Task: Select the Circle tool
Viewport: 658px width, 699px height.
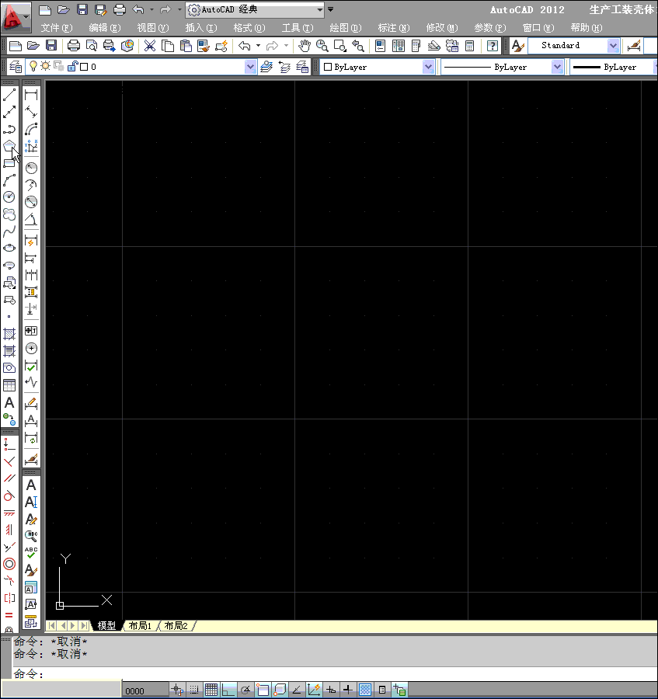Action: tap(9, 197)
